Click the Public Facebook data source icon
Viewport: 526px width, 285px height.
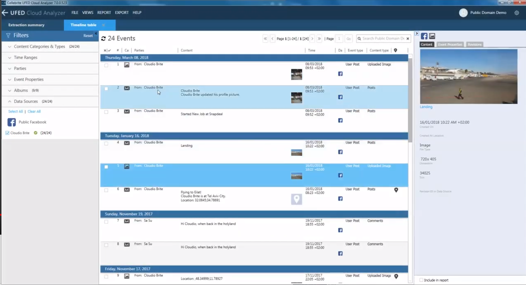coord(12,122)
